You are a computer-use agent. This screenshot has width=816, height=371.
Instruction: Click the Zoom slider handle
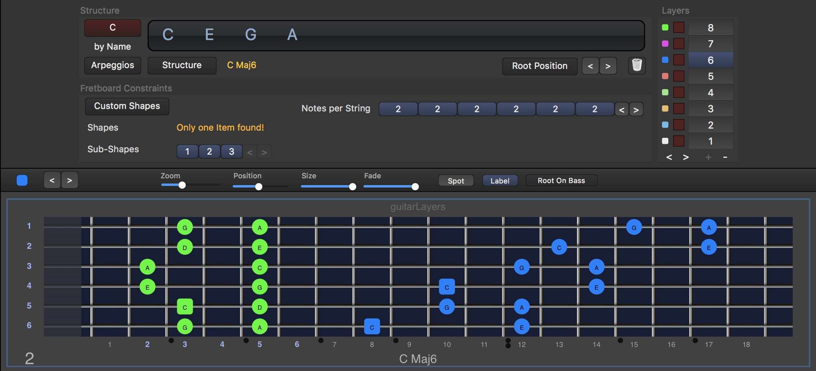[x=182, y=185]
